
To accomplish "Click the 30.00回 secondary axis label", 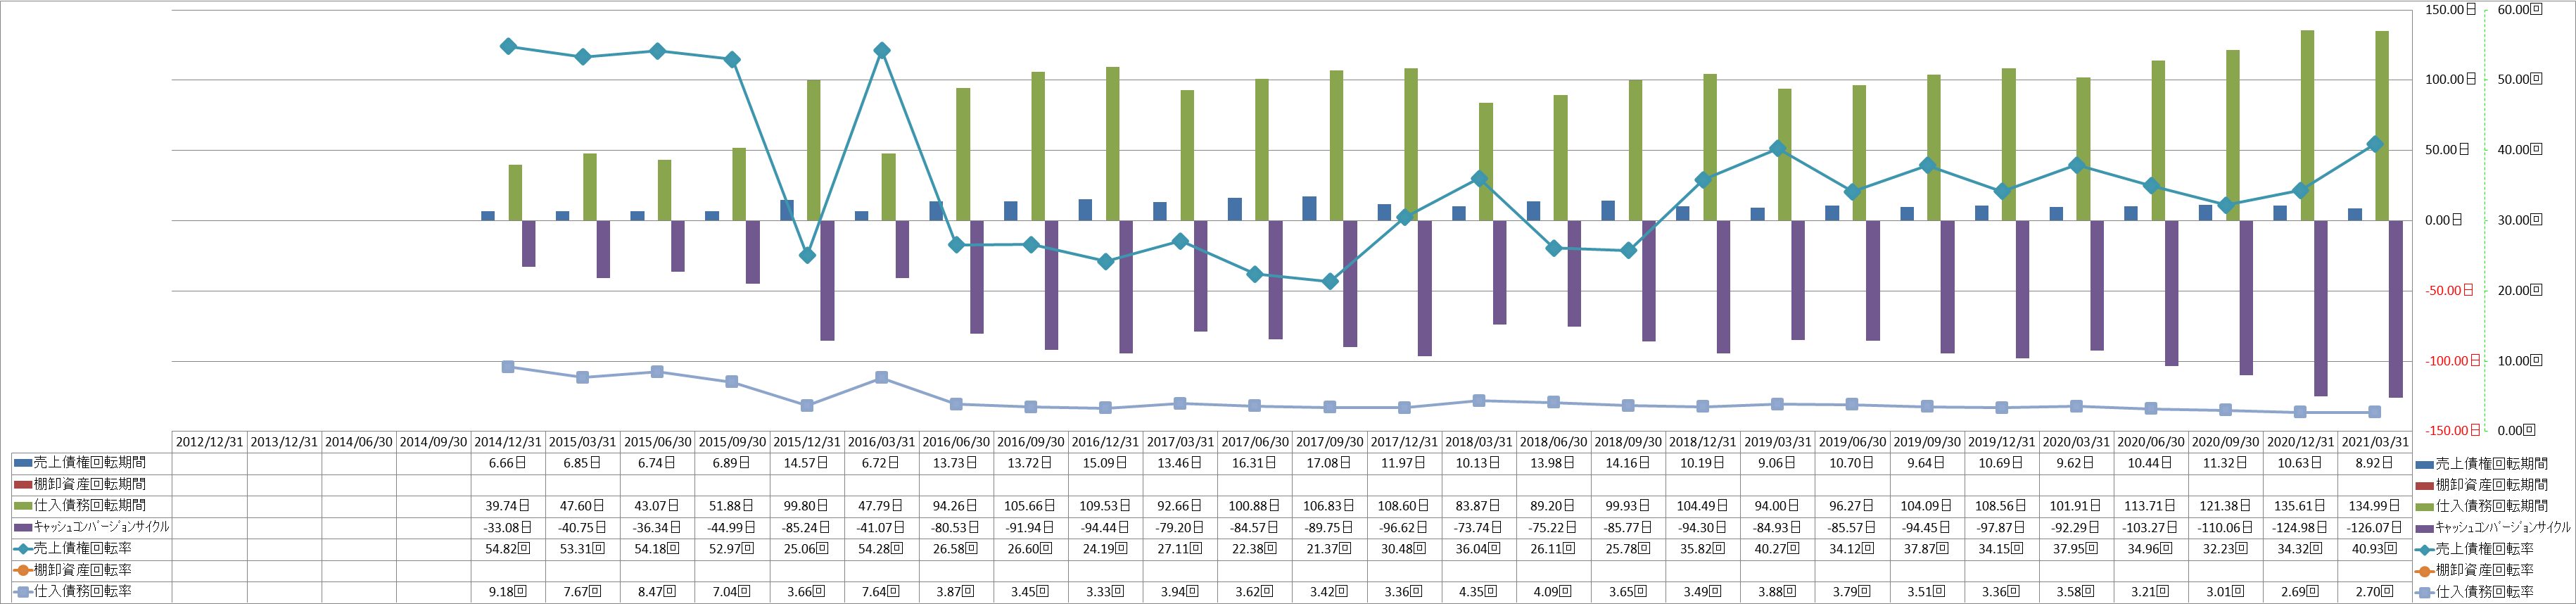I will [x=2520, y=220].
